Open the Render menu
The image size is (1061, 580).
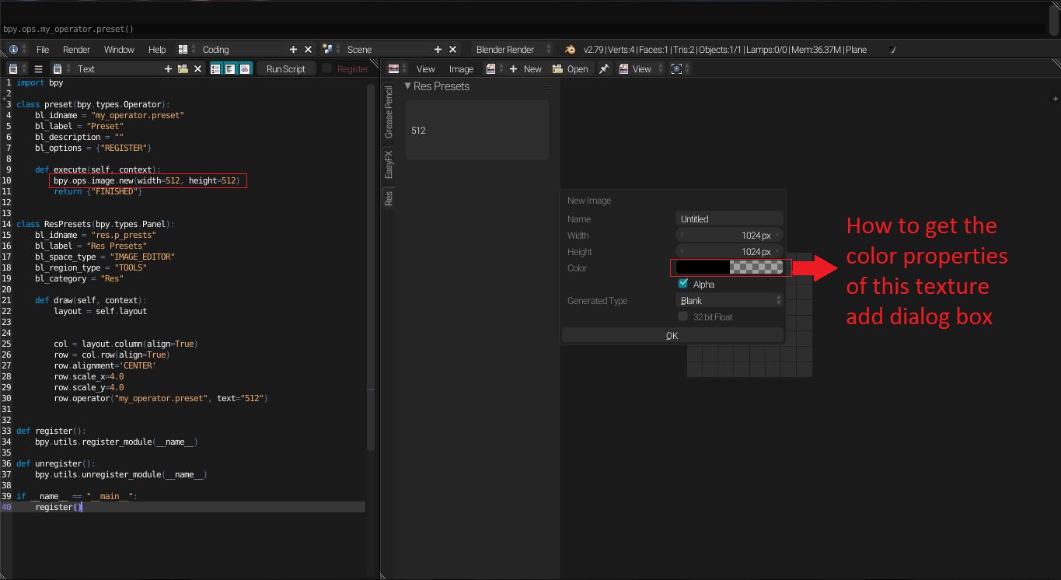click(76, 49)
